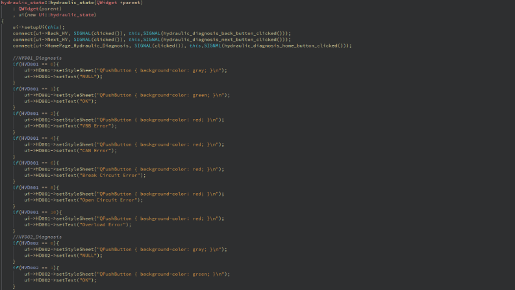The image size is (515, 290).
Task: Click the if(HVD001 == 4) condition
Action: [x=36, y=138]
